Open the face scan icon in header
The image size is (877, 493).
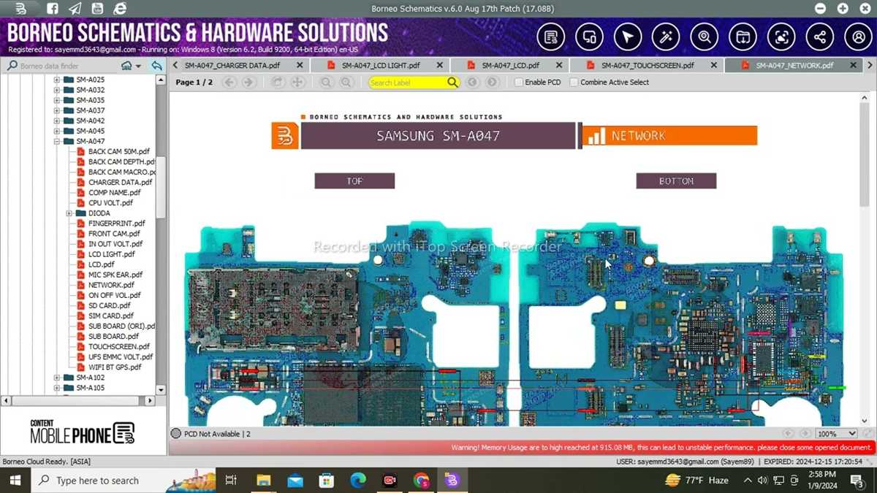(781, 37)
